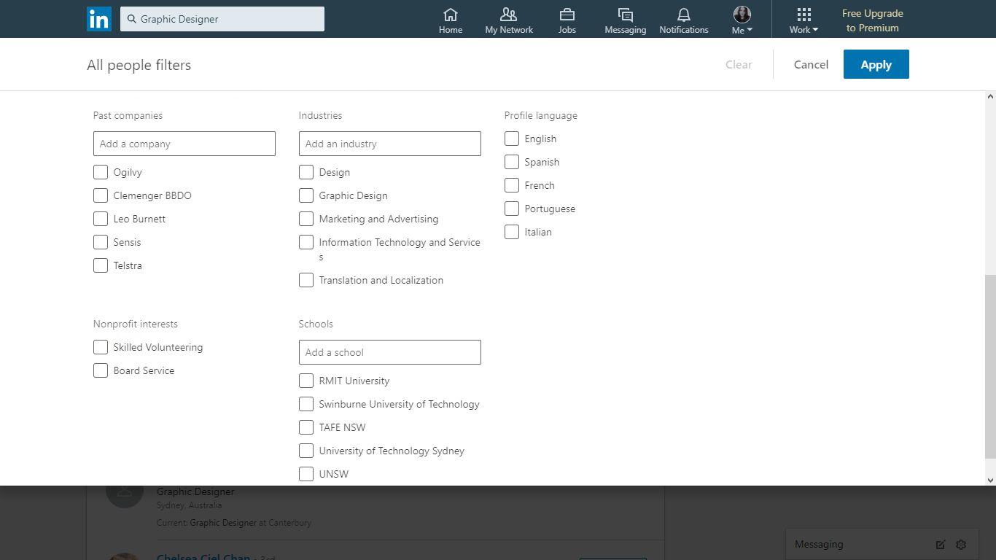
Task: Check the Spanish language checkbox
Action: [512, 162]
